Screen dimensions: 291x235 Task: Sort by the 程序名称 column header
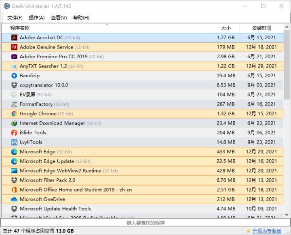click(107, 28)
